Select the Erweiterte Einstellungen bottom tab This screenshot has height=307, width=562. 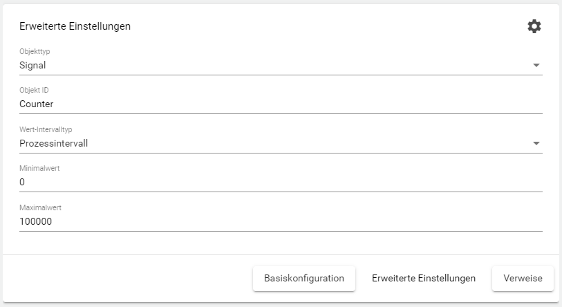click(424, 278)
